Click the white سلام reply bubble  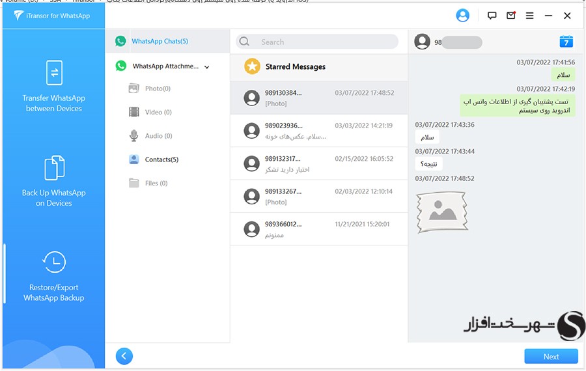click(427, 137)
